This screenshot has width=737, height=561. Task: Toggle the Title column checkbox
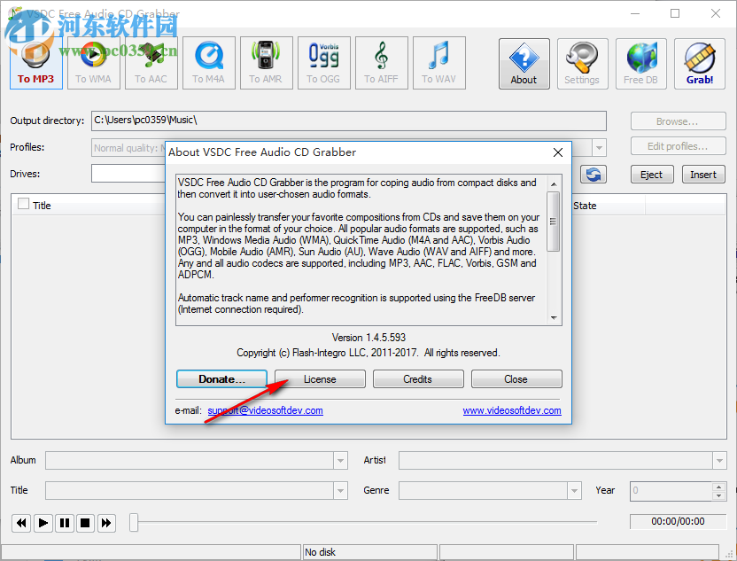tap(22, 205)
